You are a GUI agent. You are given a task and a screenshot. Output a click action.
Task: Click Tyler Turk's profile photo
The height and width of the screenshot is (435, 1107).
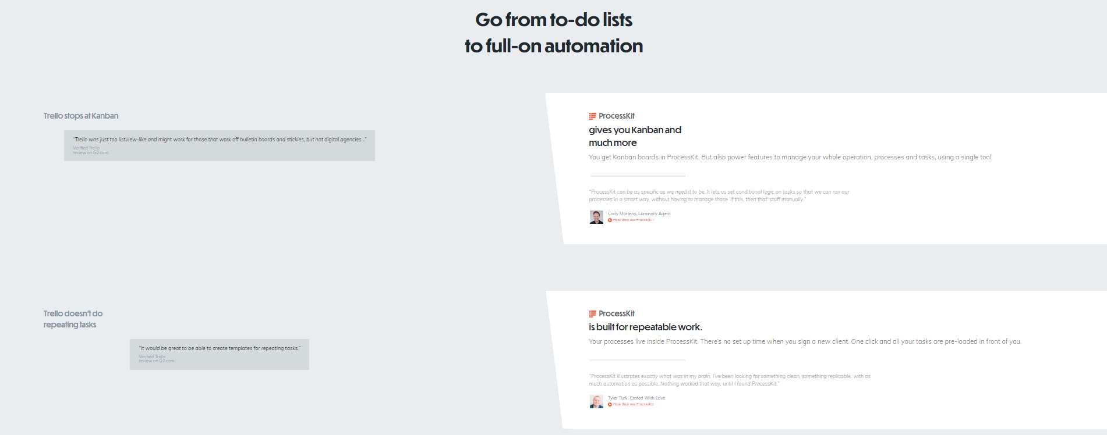coord(596,402)
